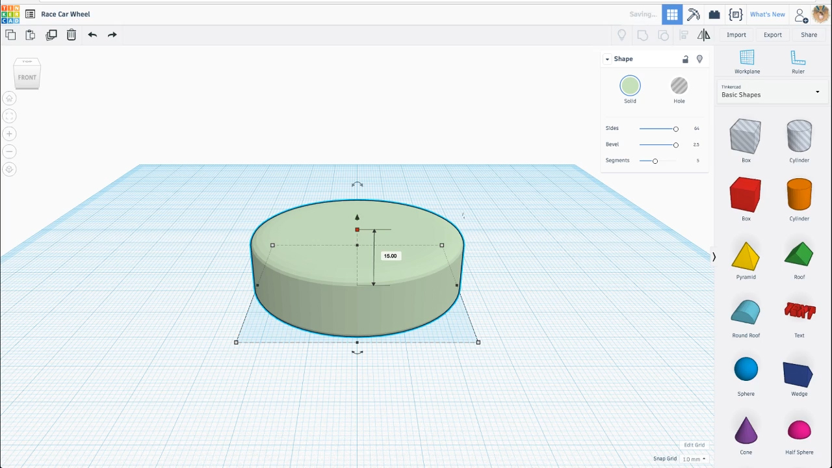Click the Export button
The width and height of the screenshot is (832, 468).
772,35
